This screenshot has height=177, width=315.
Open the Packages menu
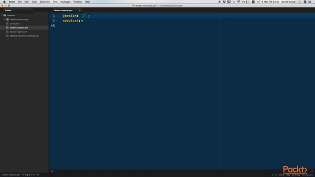click(65, 2)
